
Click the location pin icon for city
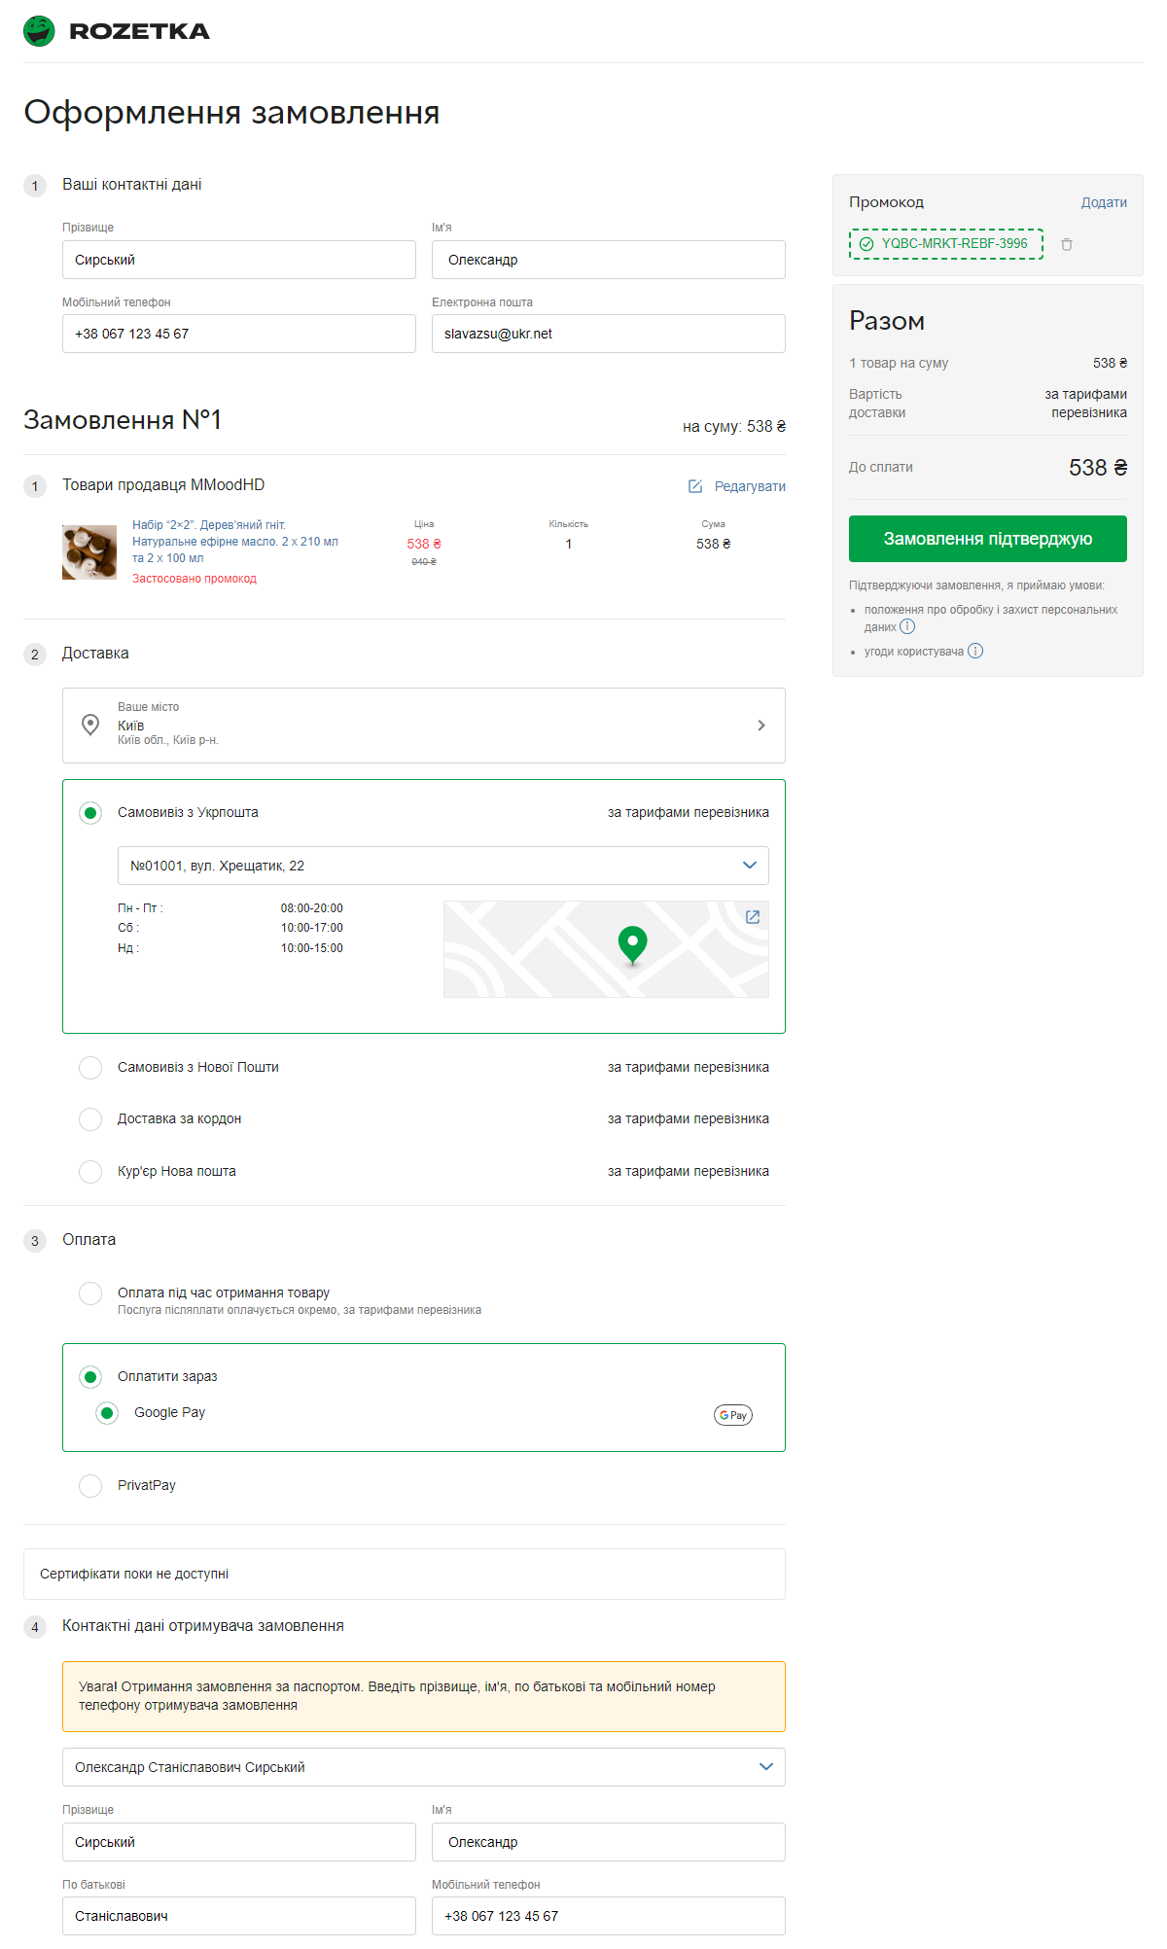click(90, 725)
